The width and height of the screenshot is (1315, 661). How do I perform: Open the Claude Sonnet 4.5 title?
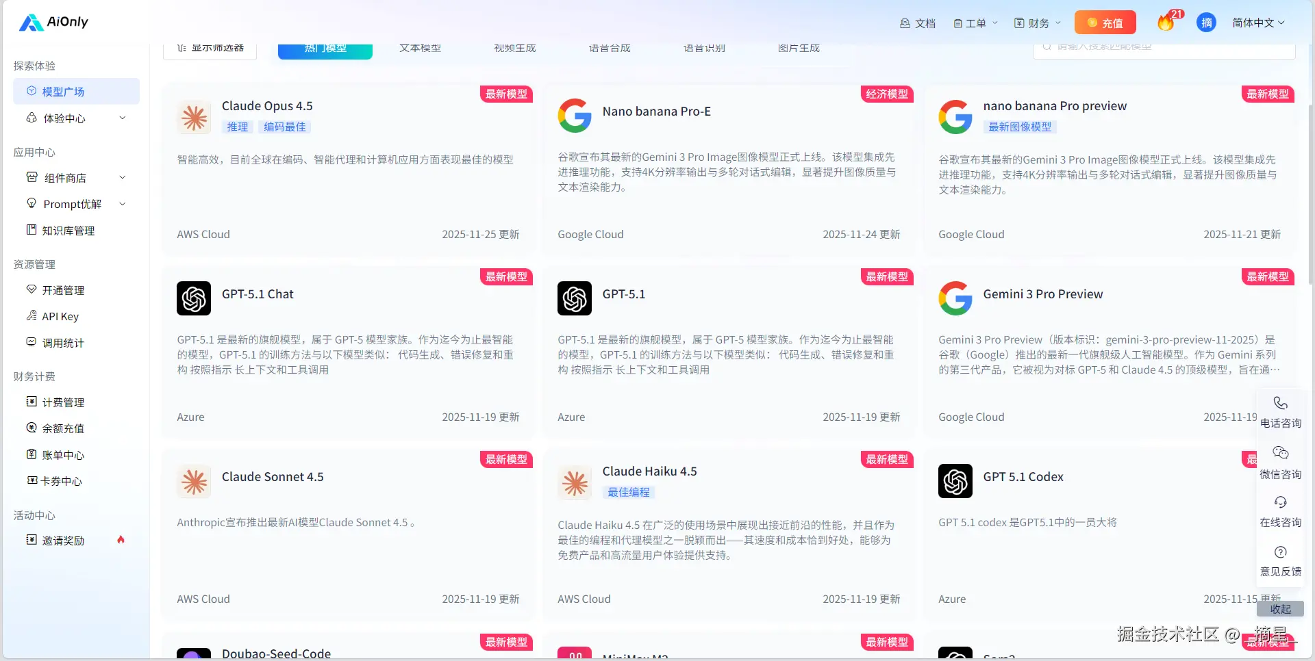click(x=273, y=477)
